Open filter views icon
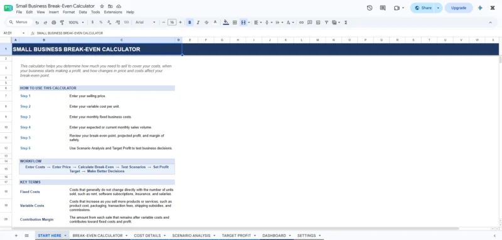This screenshot has width=502, height=240. 336,23
